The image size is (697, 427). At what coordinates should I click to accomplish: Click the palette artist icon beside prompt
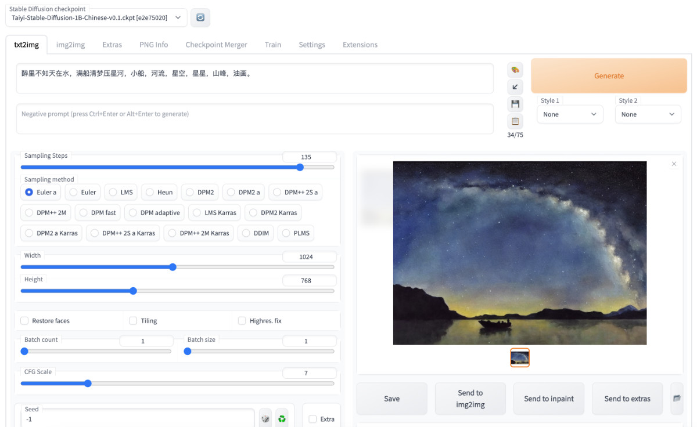(515, 70)
